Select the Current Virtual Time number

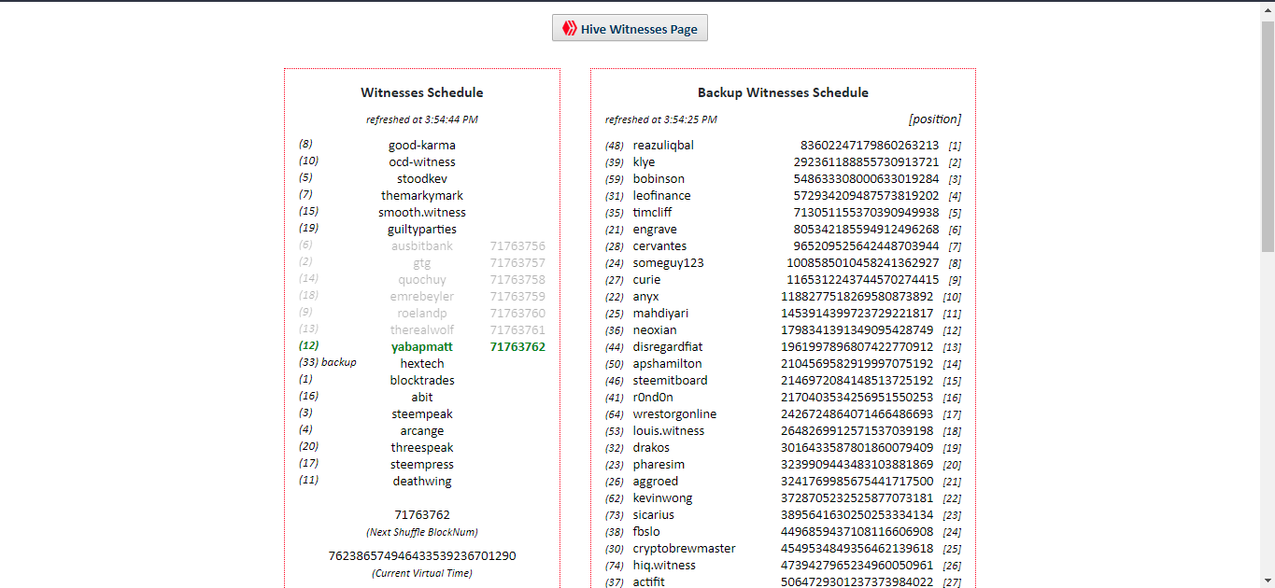coord(422,555)
